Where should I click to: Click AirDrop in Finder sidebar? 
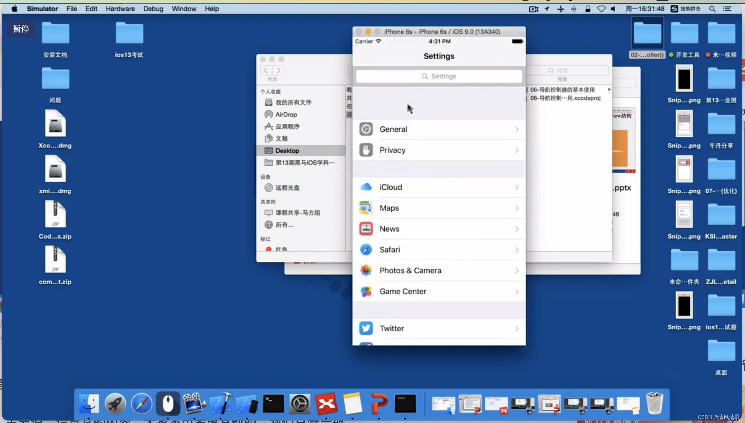[285, 114]
